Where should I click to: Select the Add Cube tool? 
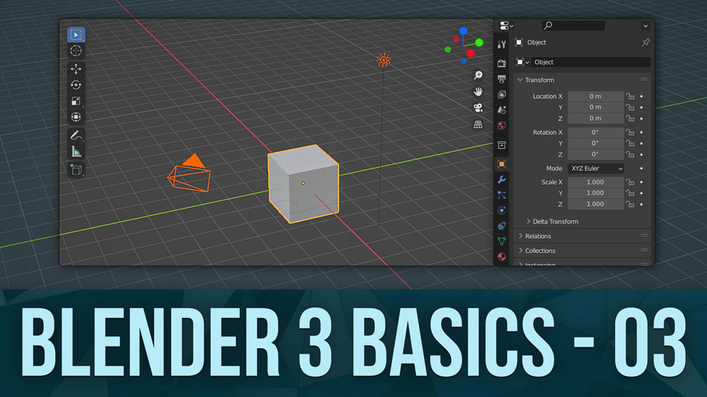(x=76, y=170)
